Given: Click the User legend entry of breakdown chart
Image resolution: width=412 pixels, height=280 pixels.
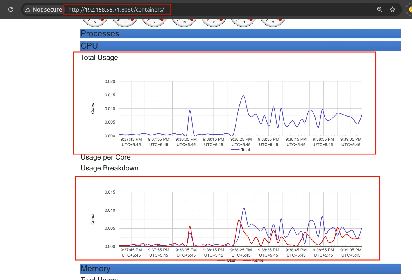Looking at the screenshot, I should tap(227, 260).
